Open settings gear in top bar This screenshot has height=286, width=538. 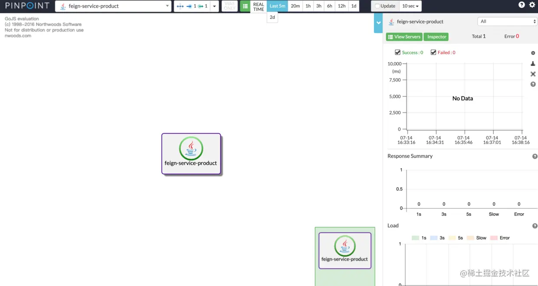[x=532, y=5]
